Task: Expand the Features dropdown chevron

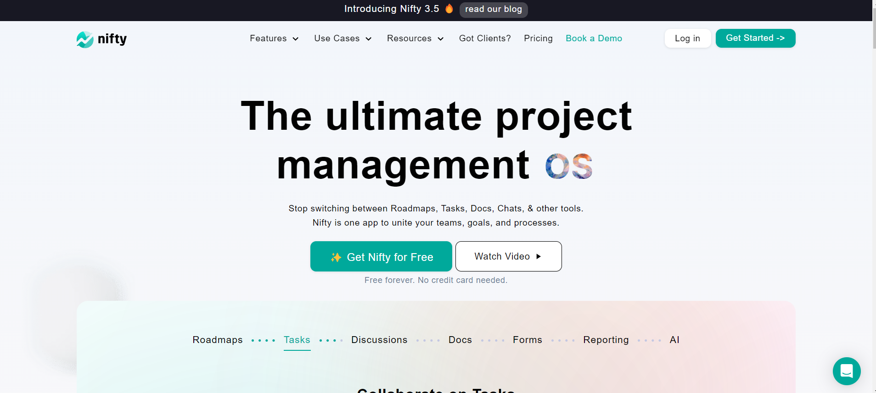Action: point(296,39)
